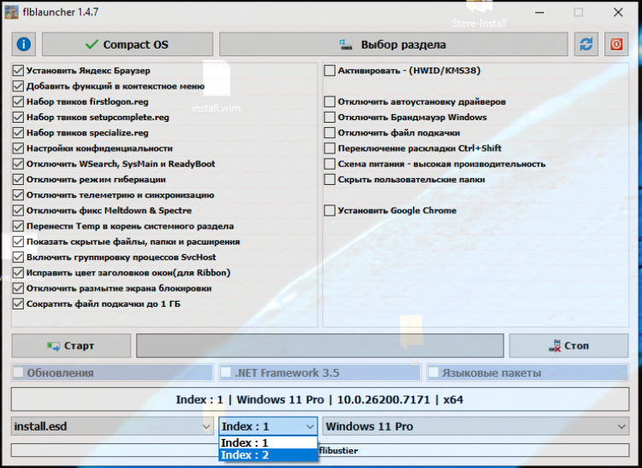Viewport: 642px width, 468px height.
Task: Uncheck Отключить режим гибернации
Action: point(19,180)
